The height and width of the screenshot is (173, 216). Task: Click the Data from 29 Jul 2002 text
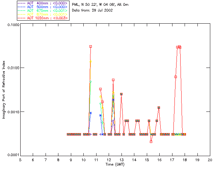(x=92, y=10)
